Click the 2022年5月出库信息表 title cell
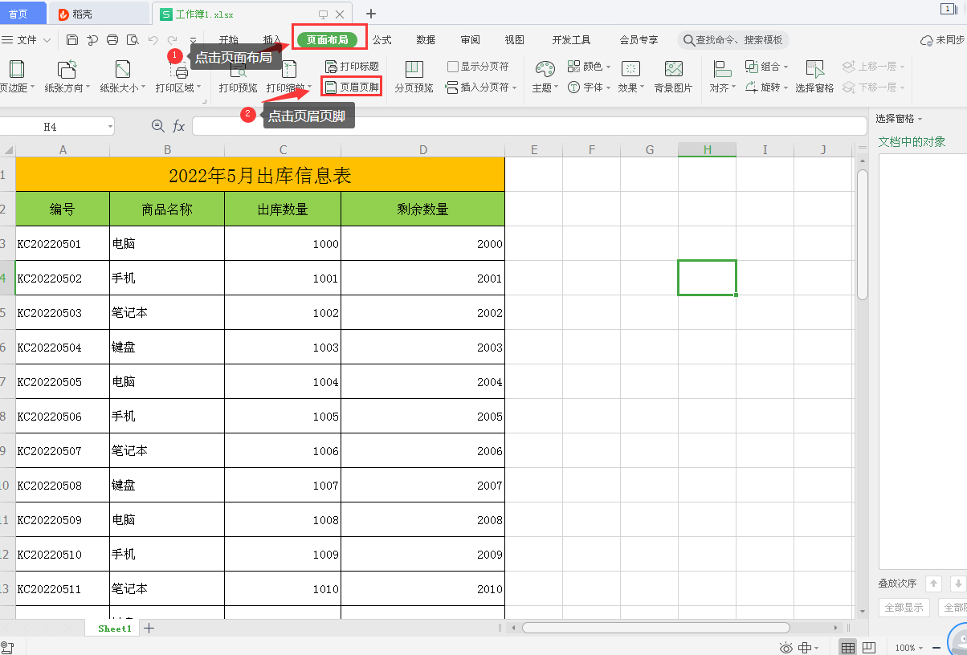 click(x=260, y=174)
